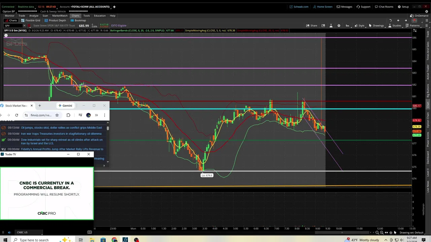Screen dimensions: 431x242
Task: Click the reset (undo) chart icon
Action: [391, 21]
